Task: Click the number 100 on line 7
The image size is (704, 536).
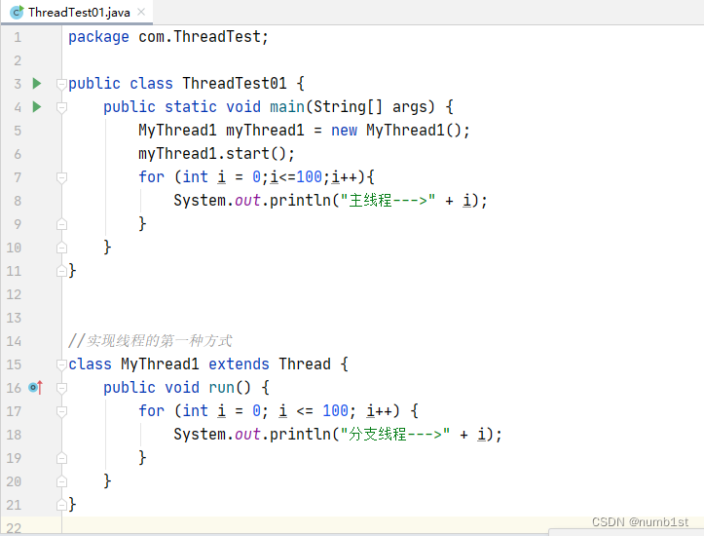Action: tap(309, 177)
